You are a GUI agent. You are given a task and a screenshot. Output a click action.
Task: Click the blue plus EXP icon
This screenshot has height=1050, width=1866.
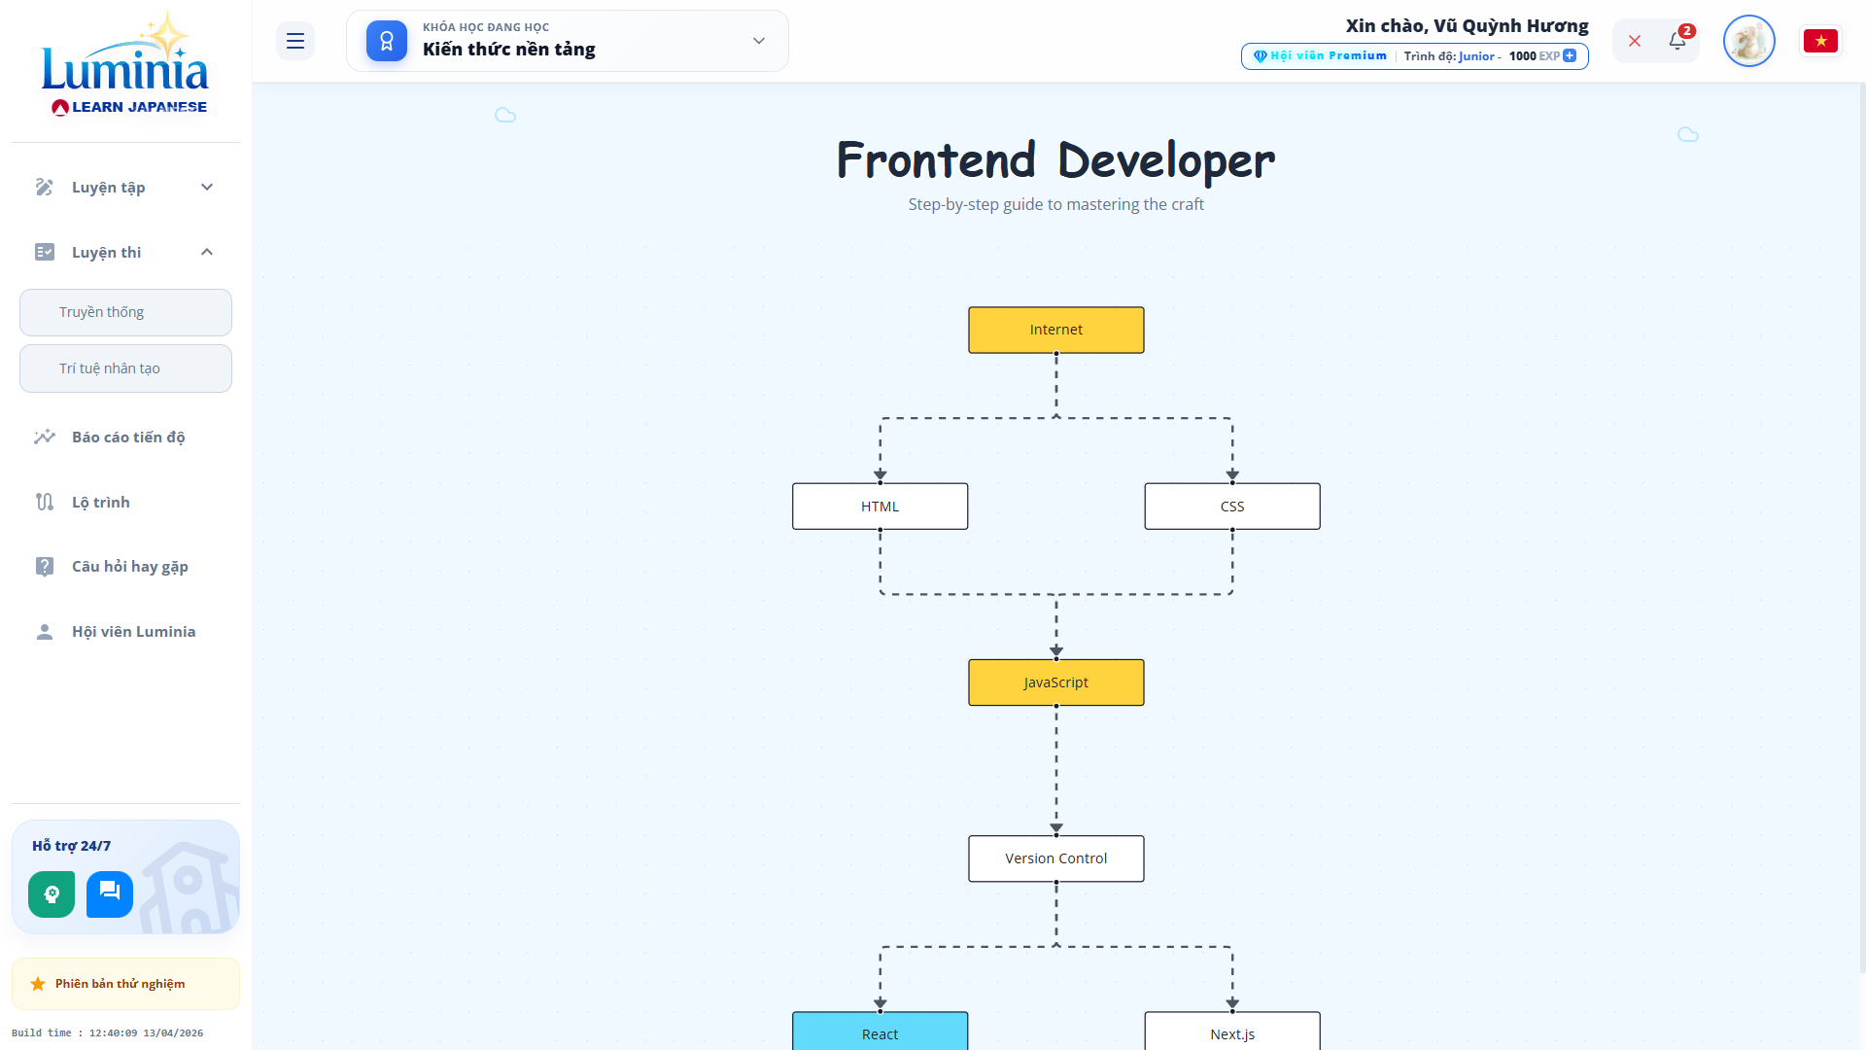[x=1570, y=55]
